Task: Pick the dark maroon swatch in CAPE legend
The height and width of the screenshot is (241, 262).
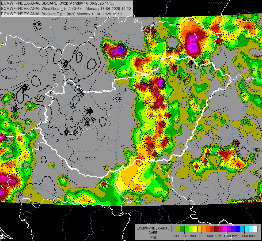Action: tap(217, 229)
